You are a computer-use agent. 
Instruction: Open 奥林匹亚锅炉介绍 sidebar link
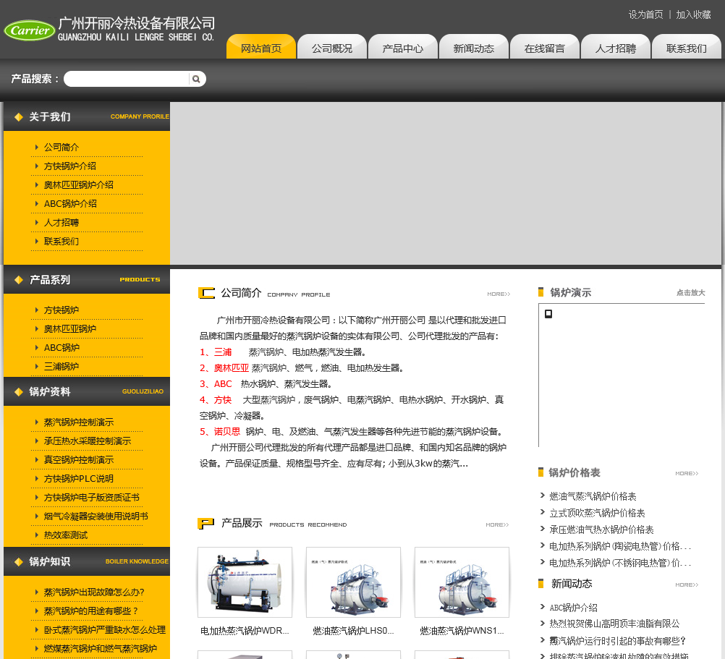tap(79, 185)
